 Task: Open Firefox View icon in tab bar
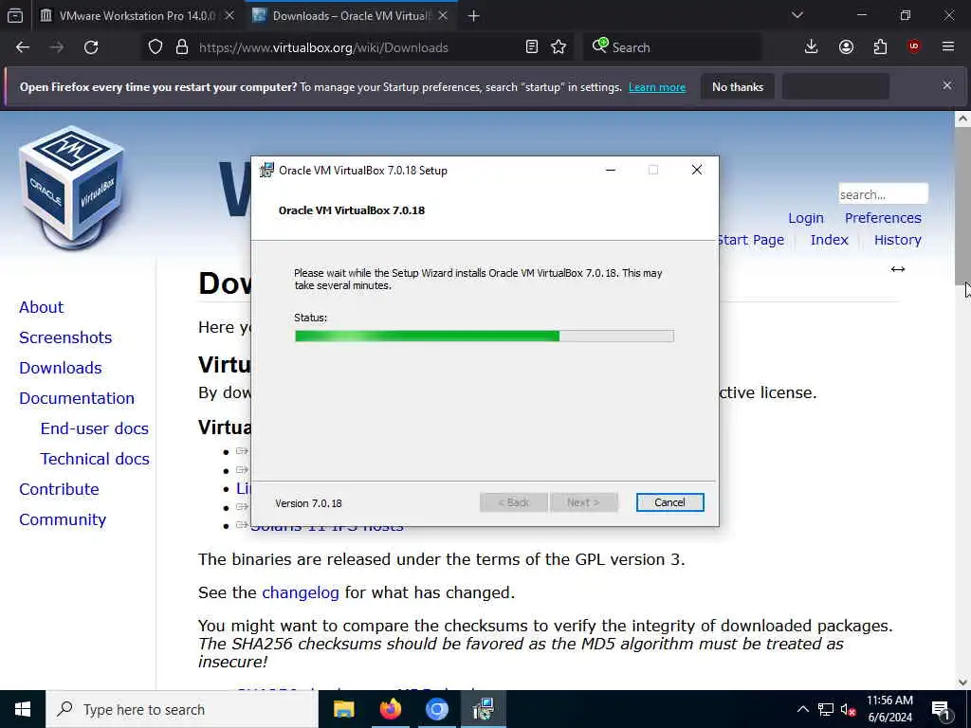(15, 15)
